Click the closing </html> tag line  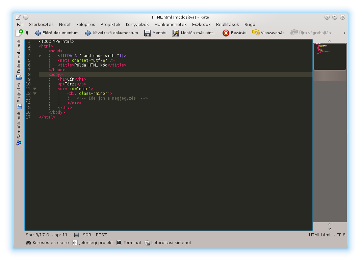coord(47,117)
